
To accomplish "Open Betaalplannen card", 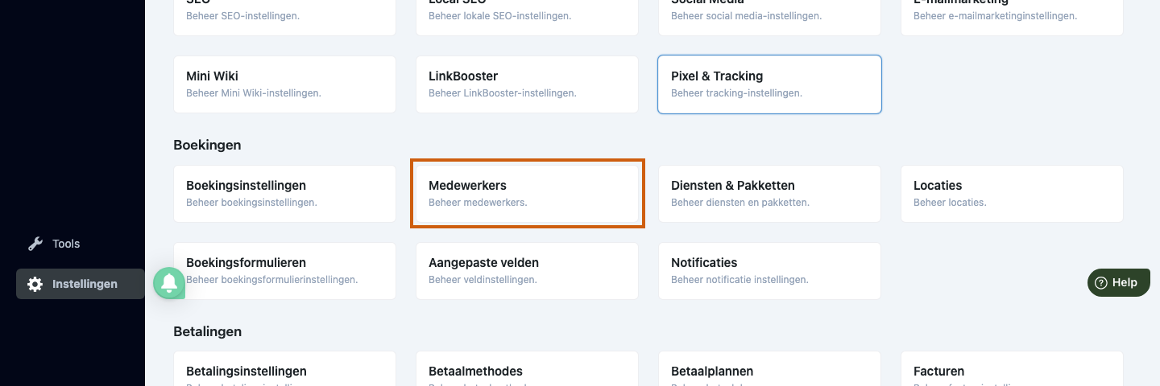I will [769, 369].
